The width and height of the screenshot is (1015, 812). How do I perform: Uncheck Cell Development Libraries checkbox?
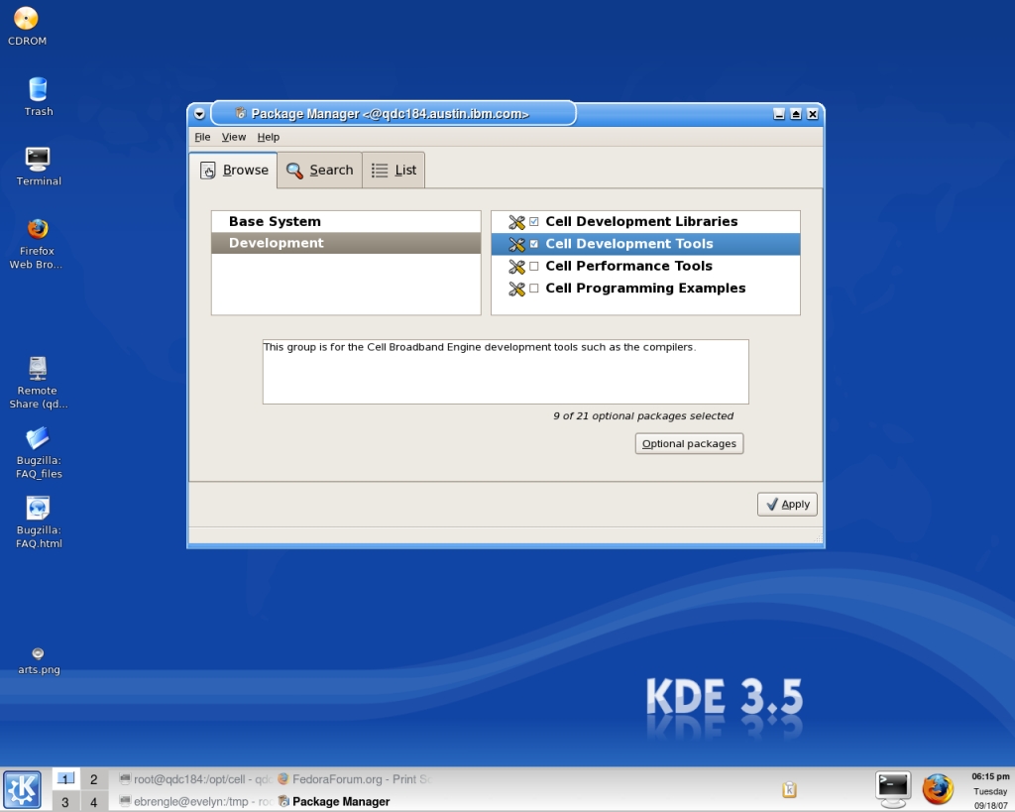[534, 221]
